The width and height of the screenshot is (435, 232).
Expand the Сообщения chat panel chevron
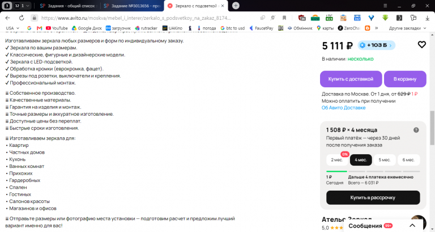(412, 226)
